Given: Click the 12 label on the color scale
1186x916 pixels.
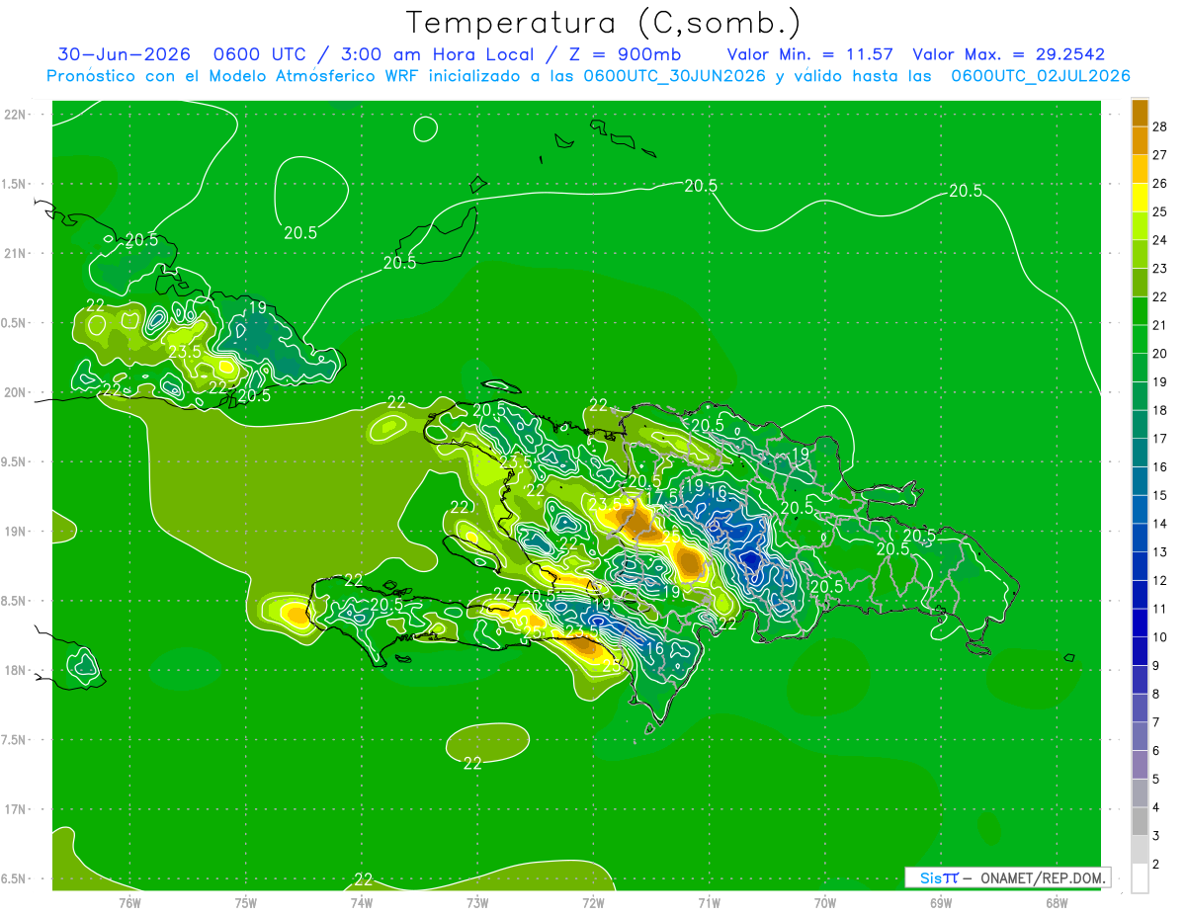Looking at the screenshot, I should [x=1160, y=581].
